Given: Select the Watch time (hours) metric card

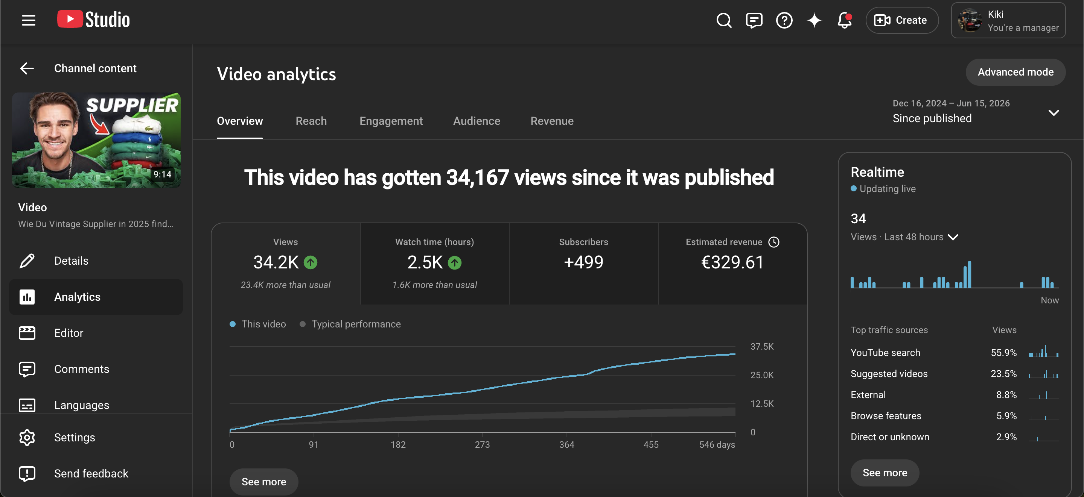Looking at the screenshot, I should [x=434, y=264].
